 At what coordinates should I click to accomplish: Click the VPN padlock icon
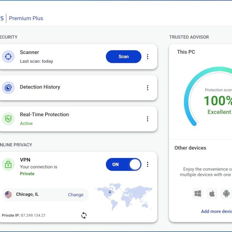coord(8,165)
